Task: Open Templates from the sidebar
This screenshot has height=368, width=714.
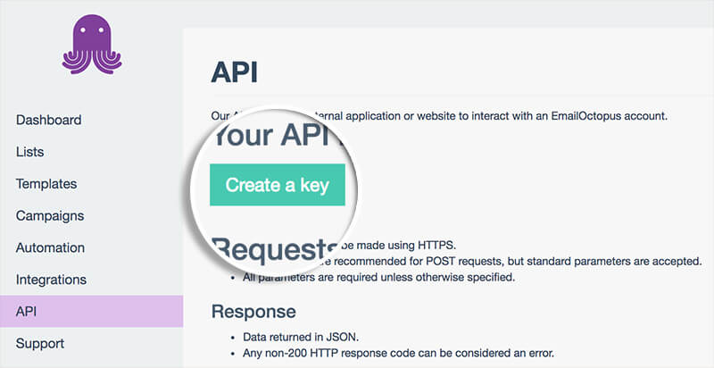Action: click(46, 183)
